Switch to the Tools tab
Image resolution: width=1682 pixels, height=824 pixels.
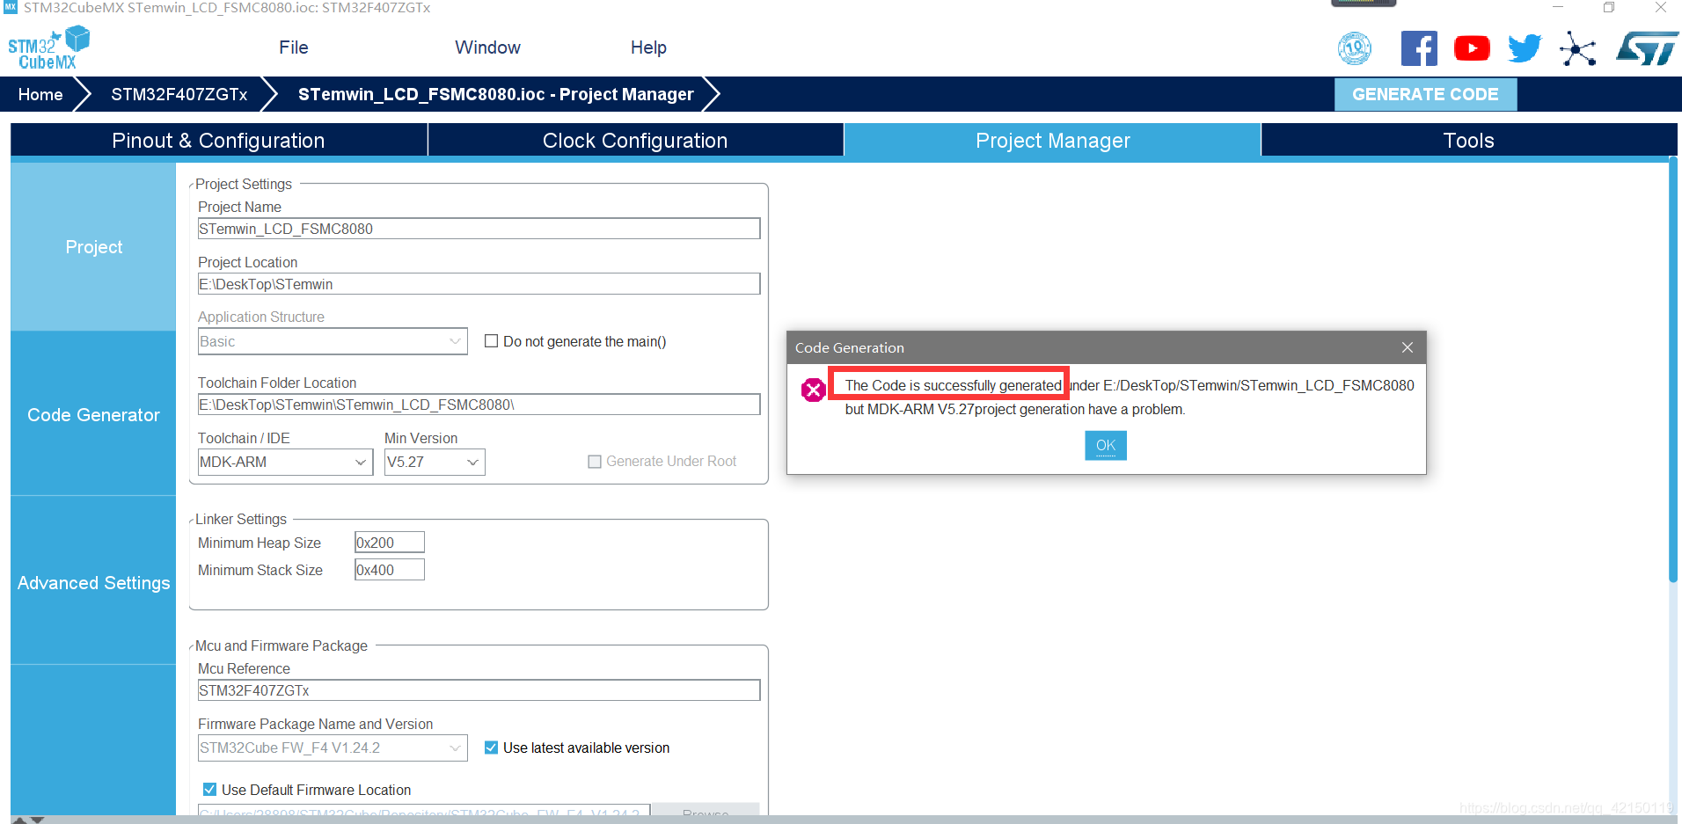point(1468,141)
